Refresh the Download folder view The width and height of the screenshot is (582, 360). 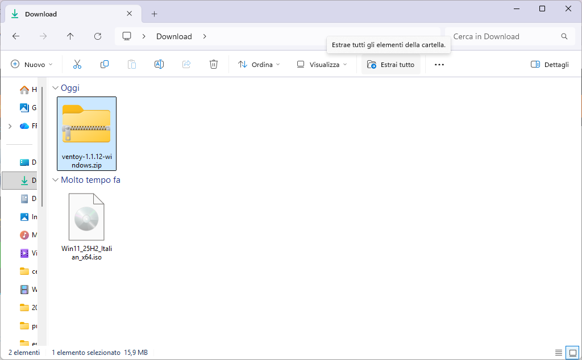[98, 36]
